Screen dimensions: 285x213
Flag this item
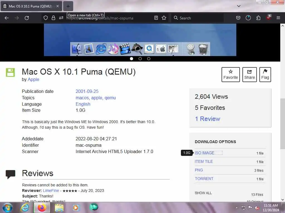click(x=265, y=74)
